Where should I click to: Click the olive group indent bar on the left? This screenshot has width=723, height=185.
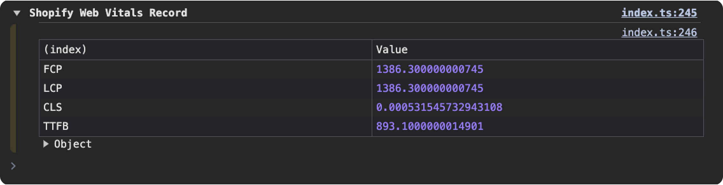(x=13, y=88)
